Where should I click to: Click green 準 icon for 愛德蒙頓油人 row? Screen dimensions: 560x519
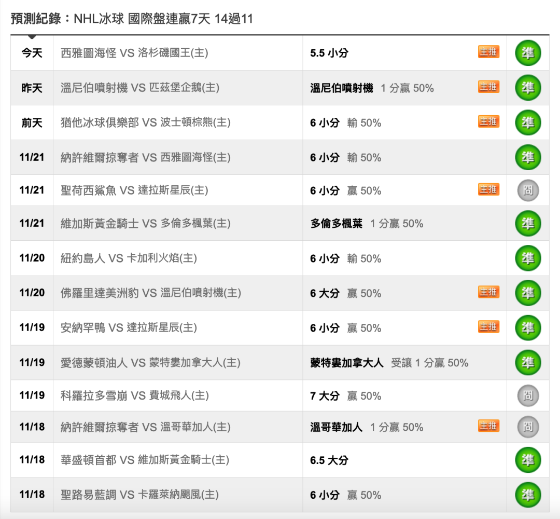click(528, 362)
